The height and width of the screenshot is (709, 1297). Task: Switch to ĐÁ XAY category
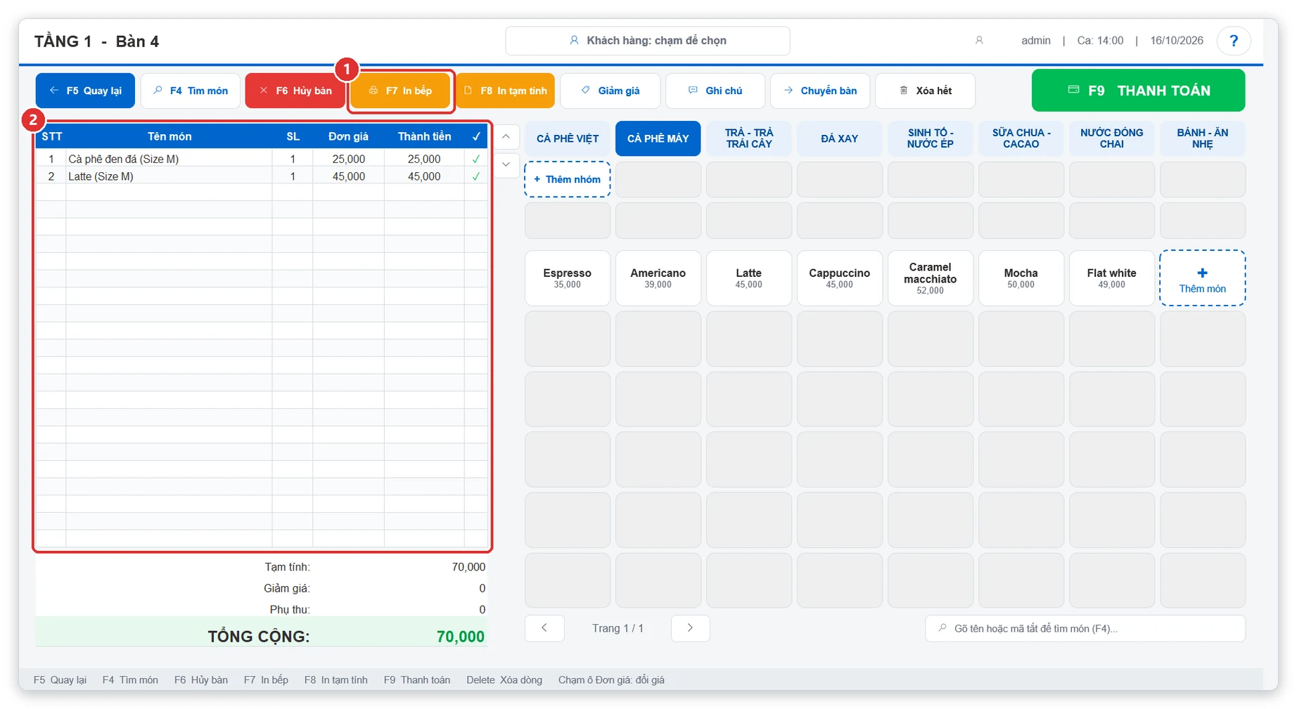click(839, 138)
